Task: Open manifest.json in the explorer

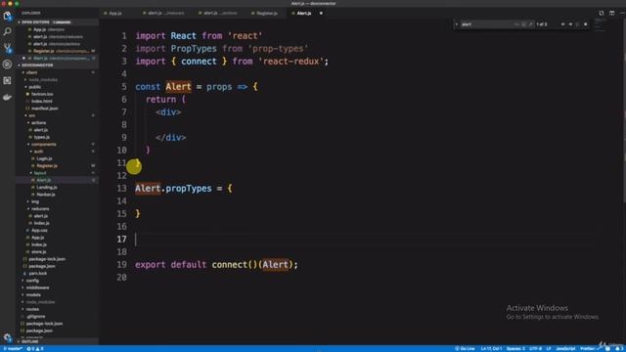Action: coord(44,109)
